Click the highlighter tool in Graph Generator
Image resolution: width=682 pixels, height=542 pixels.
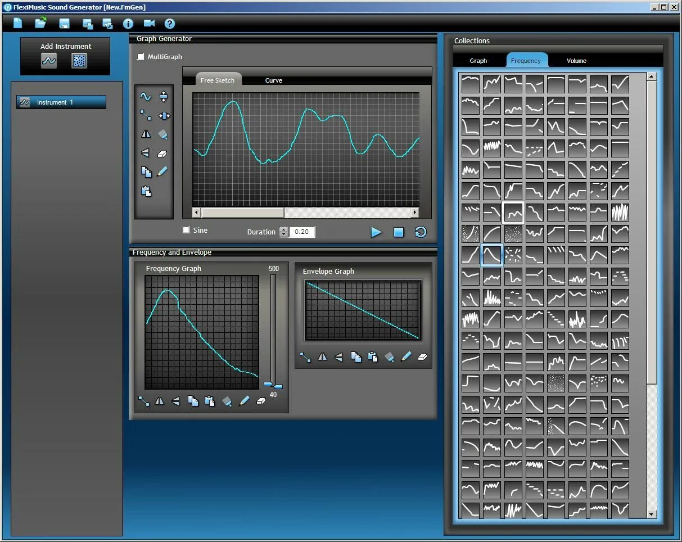tap(163, 134)
